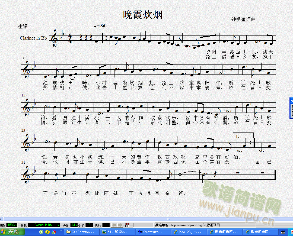Click the keyboard icon in the system tray
This screenshot has height=236, width=293.
pyautogui.click(x=282, y=232)
